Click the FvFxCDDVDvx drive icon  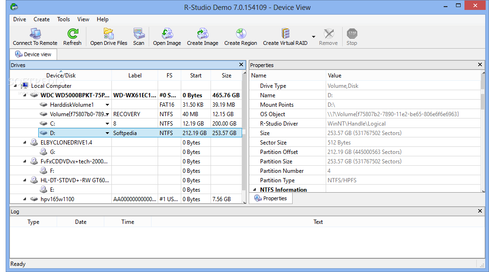click(x=34, y=161)
